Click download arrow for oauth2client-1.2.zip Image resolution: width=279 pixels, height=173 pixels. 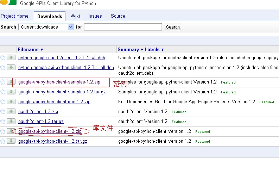11,112
